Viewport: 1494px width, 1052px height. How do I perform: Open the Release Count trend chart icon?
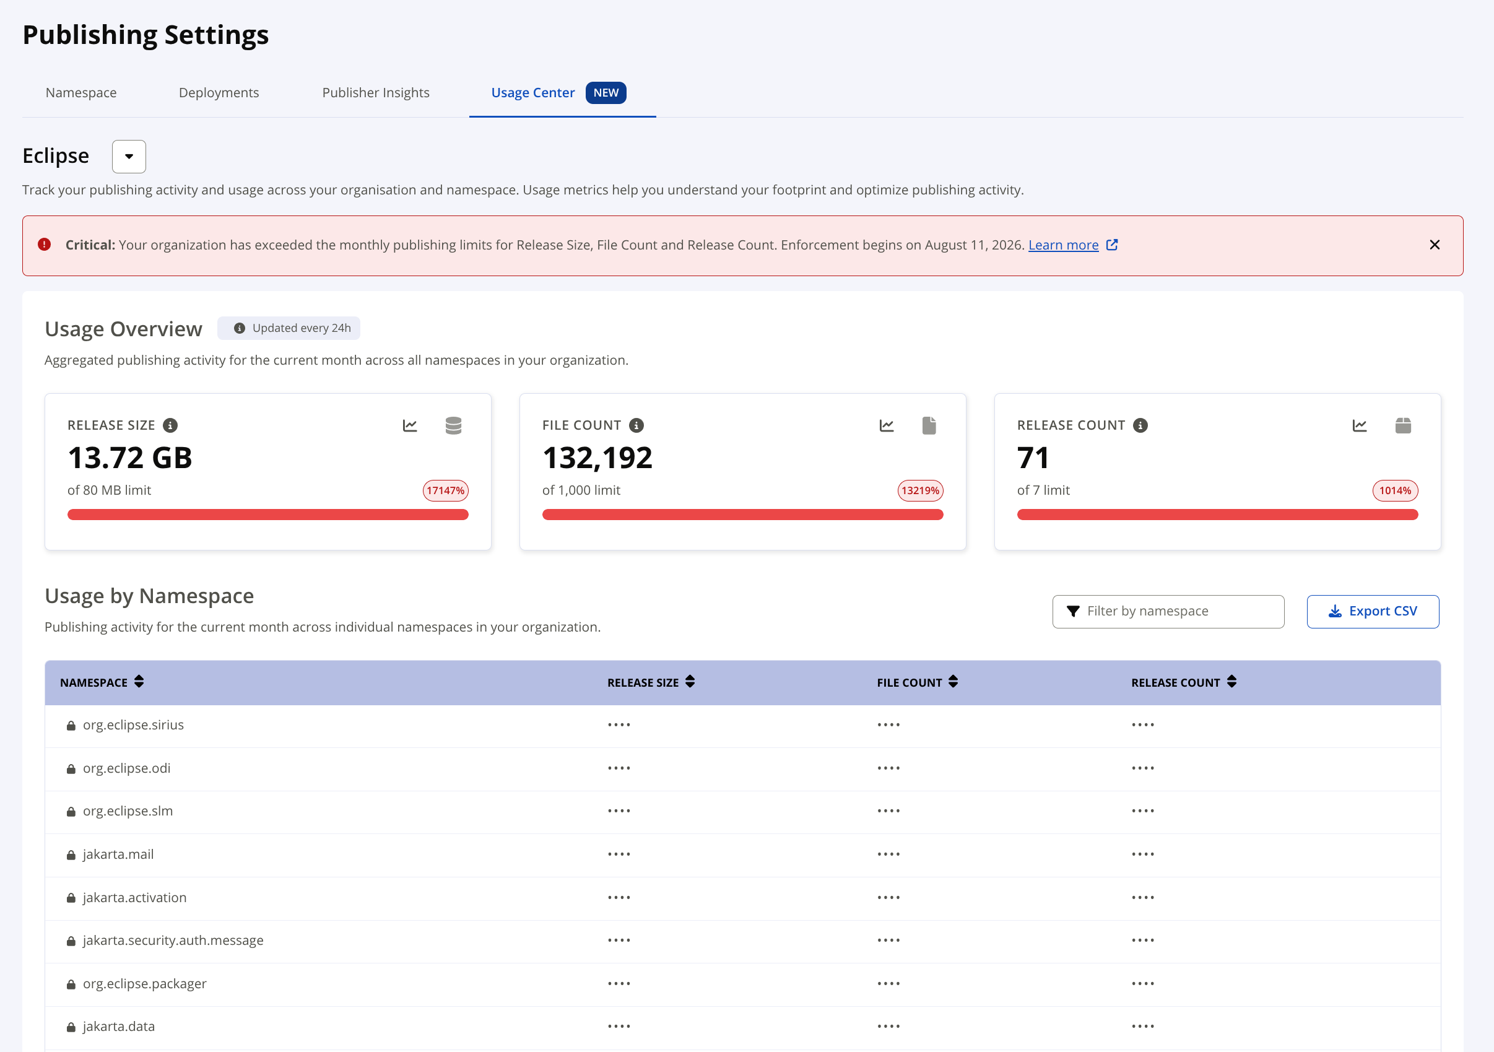click(x=1359, y=425)
